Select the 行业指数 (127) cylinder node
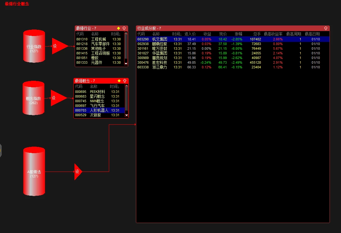The image size is (341, 233). click(34, 46)
